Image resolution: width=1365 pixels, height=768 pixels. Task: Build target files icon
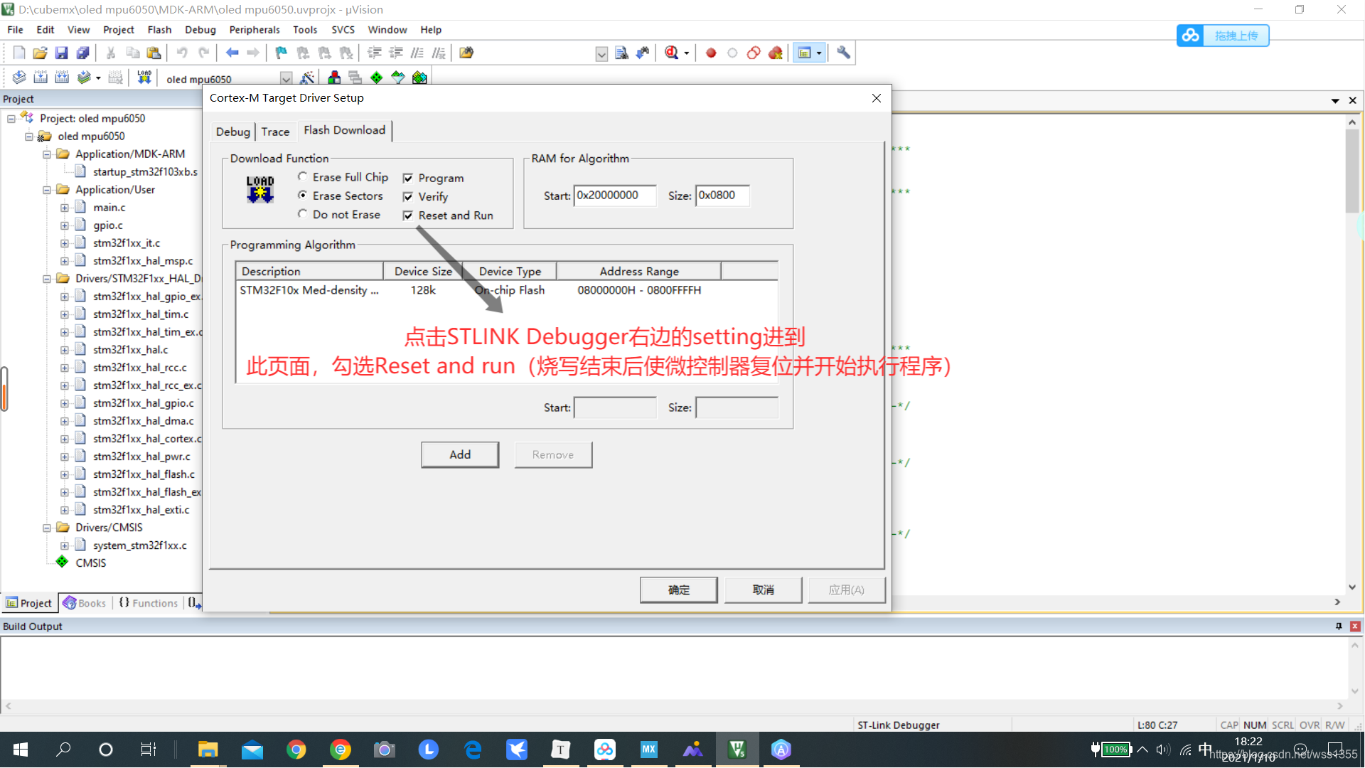point(41,78)
